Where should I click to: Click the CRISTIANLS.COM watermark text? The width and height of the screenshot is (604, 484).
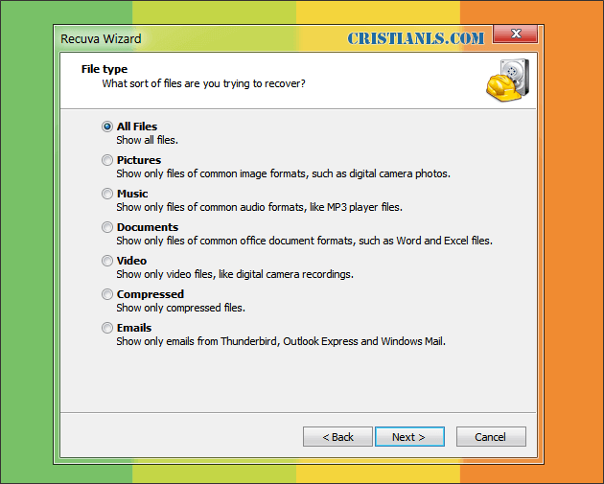point(416,38)
